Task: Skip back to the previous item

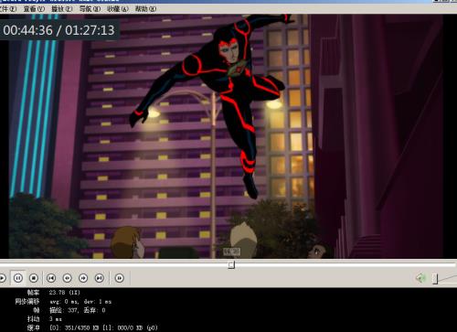Action: 51,278
